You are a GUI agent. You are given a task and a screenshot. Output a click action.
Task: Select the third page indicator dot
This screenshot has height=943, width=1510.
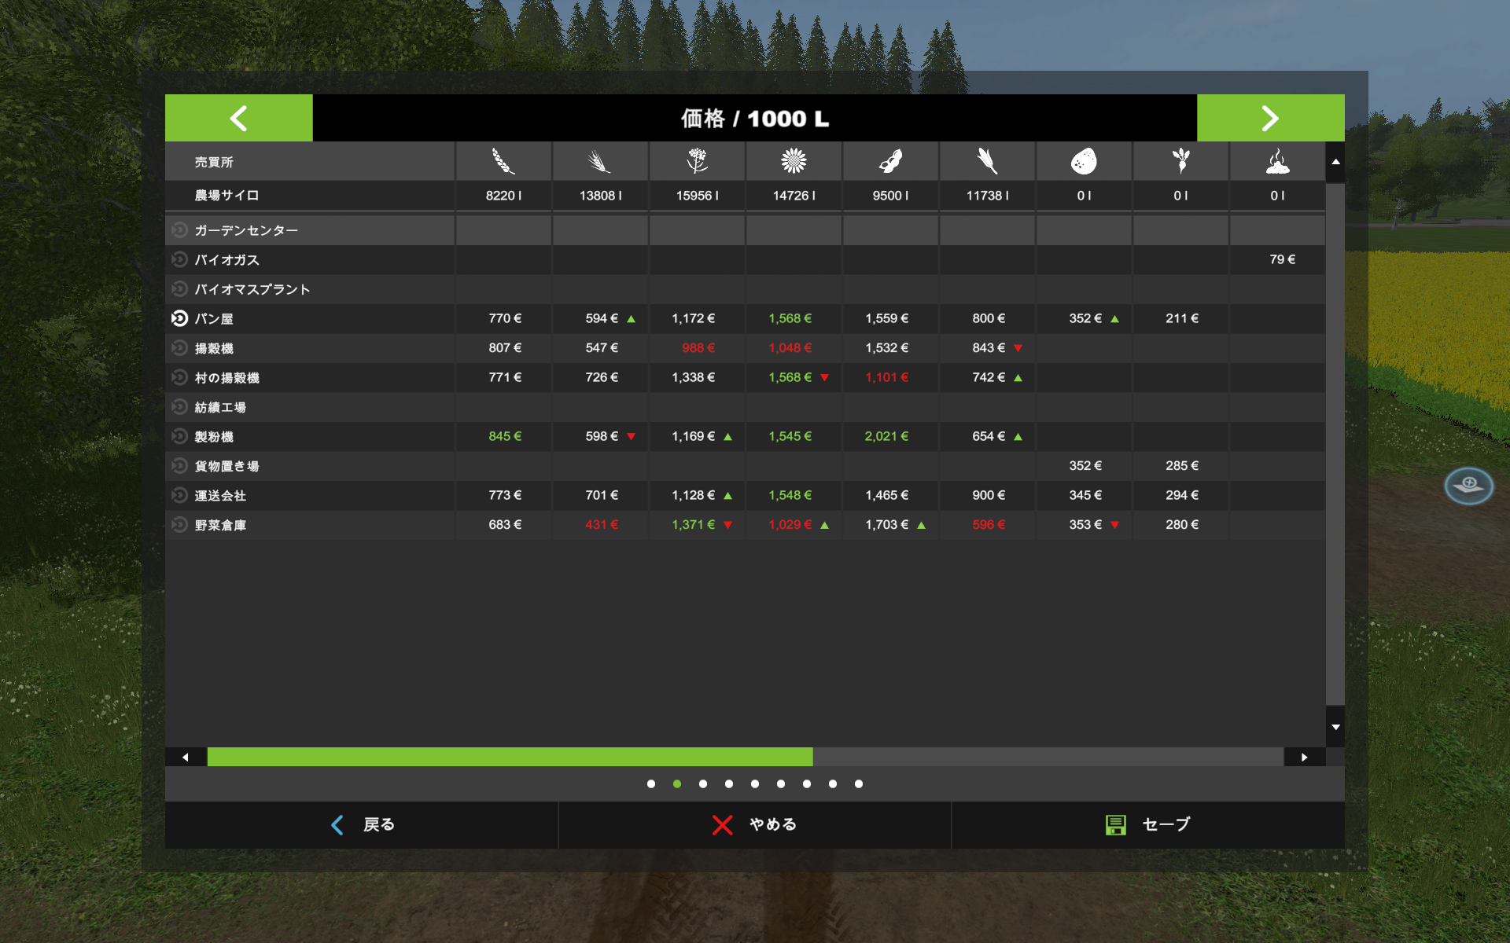(x=703, y=783)
